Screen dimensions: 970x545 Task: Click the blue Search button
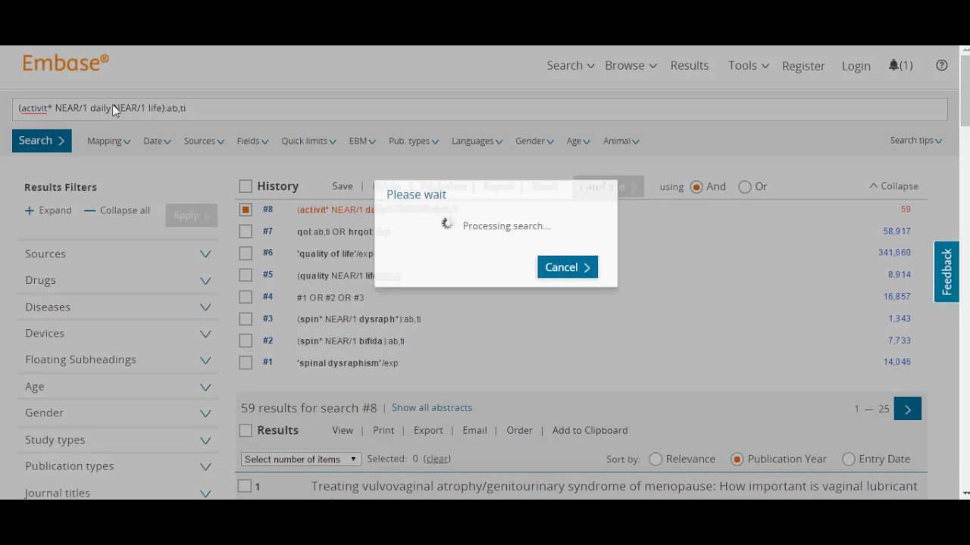click(x=42, y=140)
